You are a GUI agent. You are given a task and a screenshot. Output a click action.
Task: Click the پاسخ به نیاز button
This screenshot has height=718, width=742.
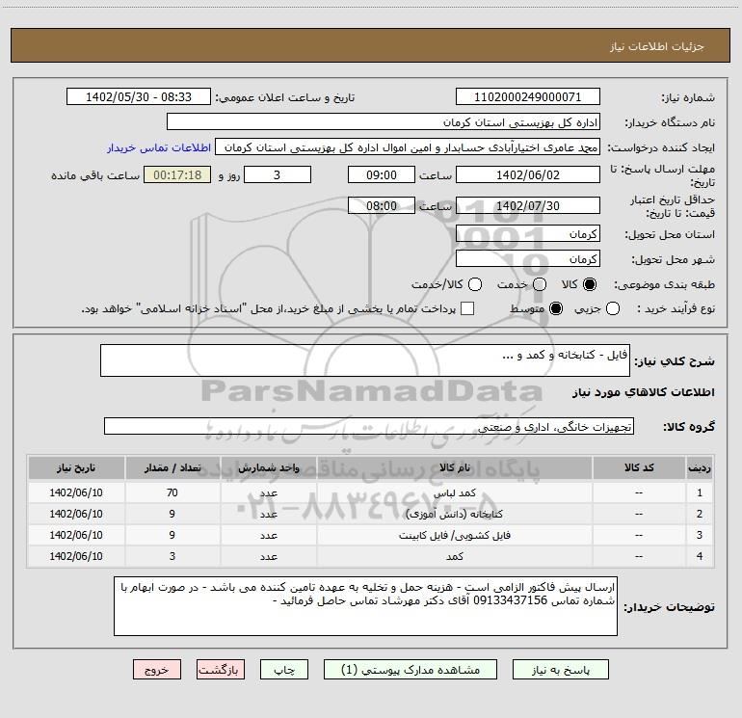click(x=561, y=670)
